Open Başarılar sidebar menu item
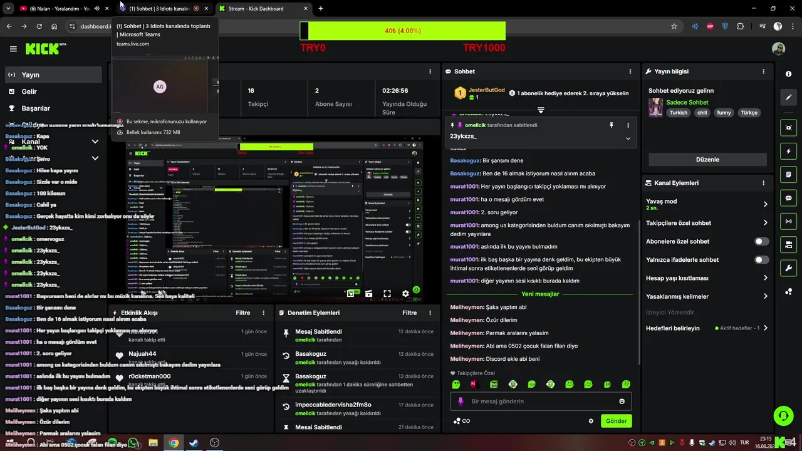 click(x=53, y=108)
